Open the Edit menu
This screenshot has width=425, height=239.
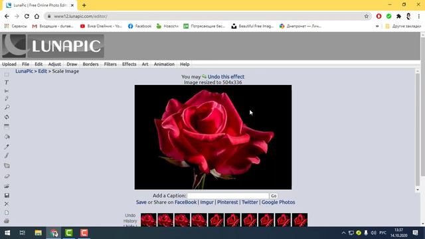point(39,64)
